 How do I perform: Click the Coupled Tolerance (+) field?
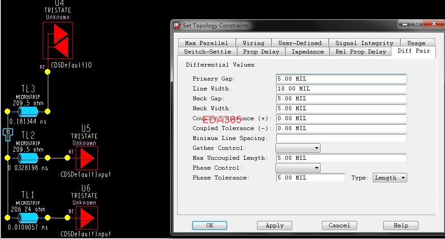[341, 118]
